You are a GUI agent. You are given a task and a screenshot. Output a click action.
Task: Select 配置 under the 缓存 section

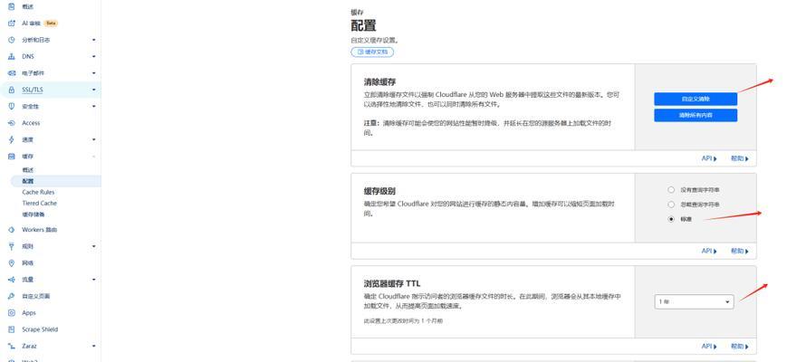pyautogui.click(x=28, y=181)
